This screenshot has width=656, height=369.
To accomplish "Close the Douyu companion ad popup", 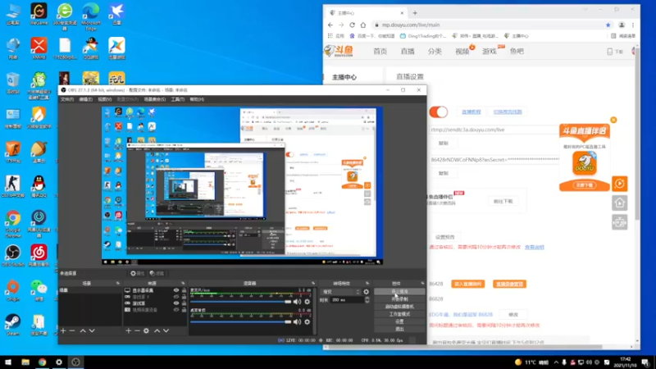I will [613, 120].
